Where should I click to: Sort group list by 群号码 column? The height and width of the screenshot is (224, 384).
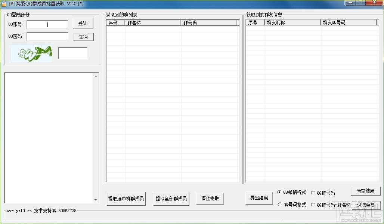209,23
